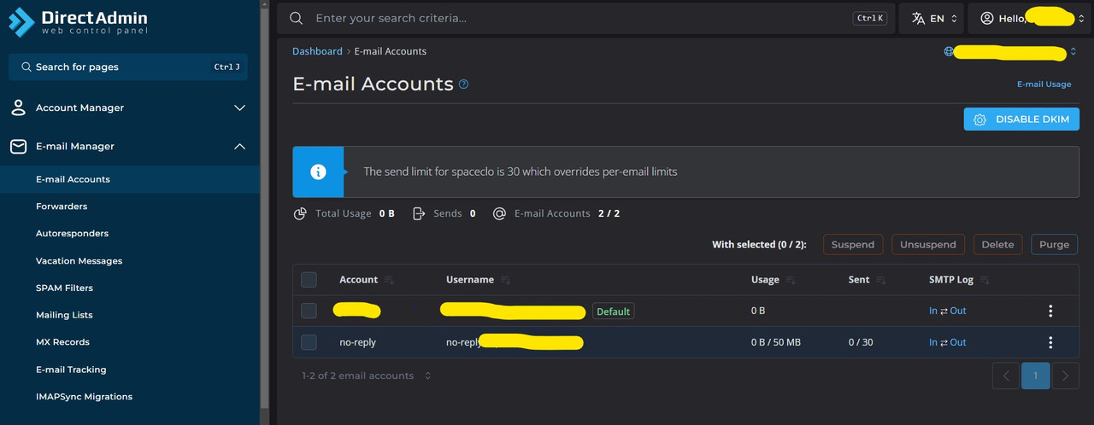
Task: Click the globe domain icon
Action: click(x=949, y=51)
